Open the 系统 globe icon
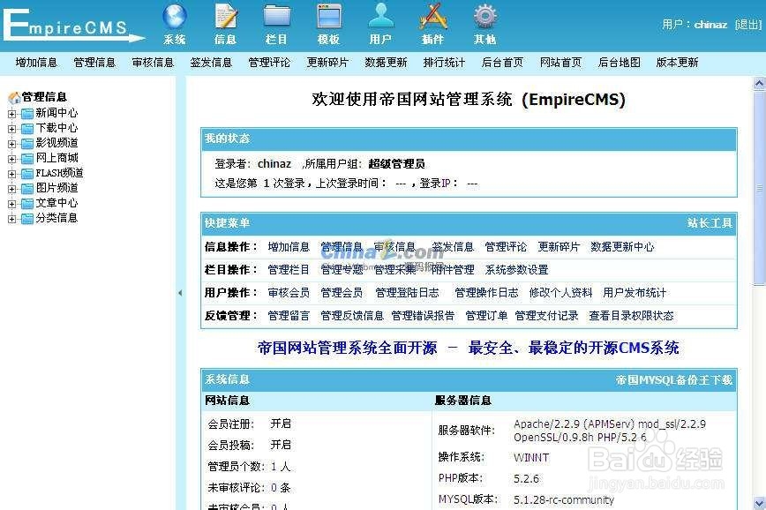The image size is (766, 510). 175,17
